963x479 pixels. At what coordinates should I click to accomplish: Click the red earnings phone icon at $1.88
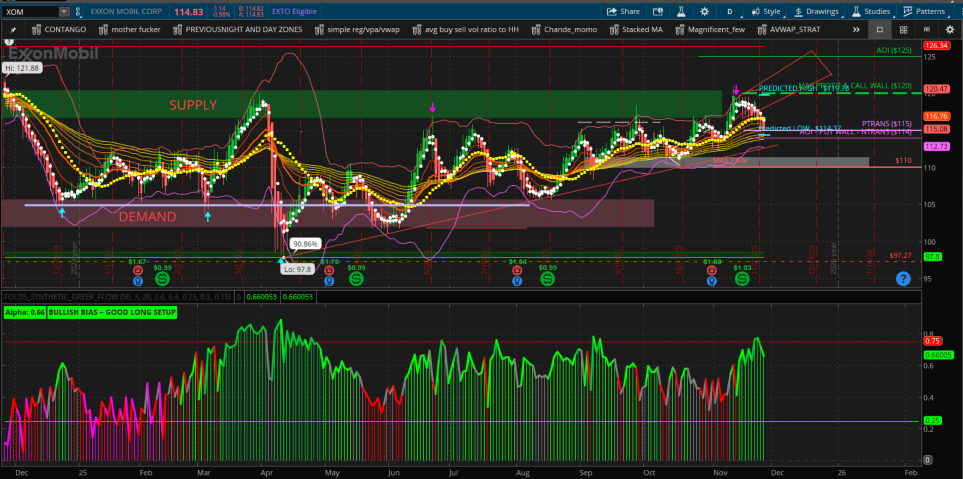click(712, 271)
